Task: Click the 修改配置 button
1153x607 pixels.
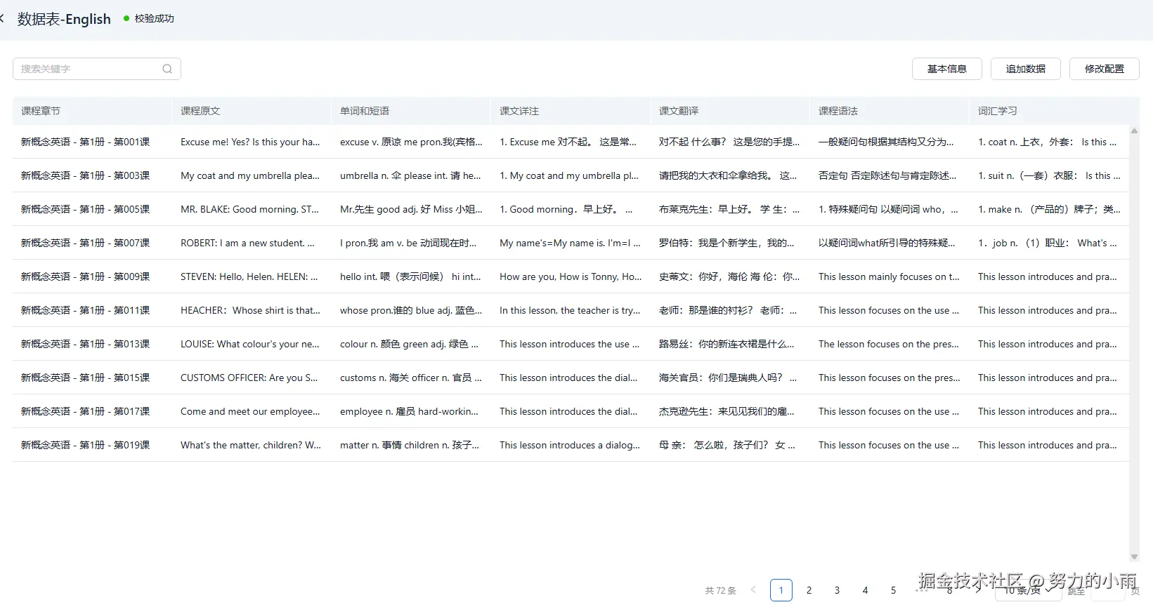Action: pyautogui.click(x=1105, y=69)
